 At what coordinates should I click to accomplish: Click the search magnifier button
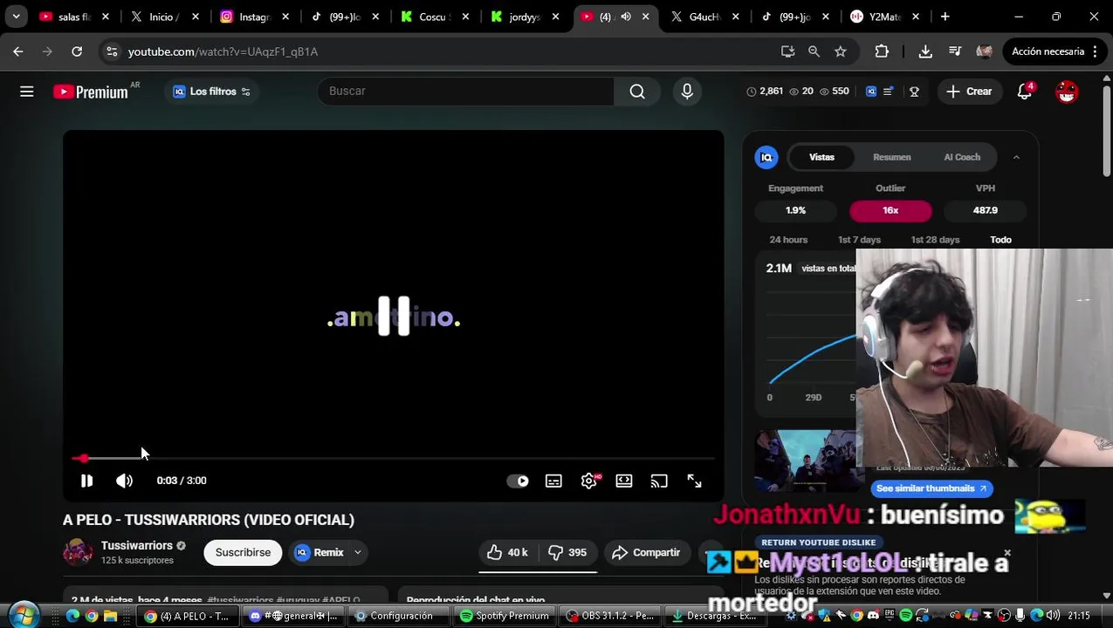pos(637,92)
